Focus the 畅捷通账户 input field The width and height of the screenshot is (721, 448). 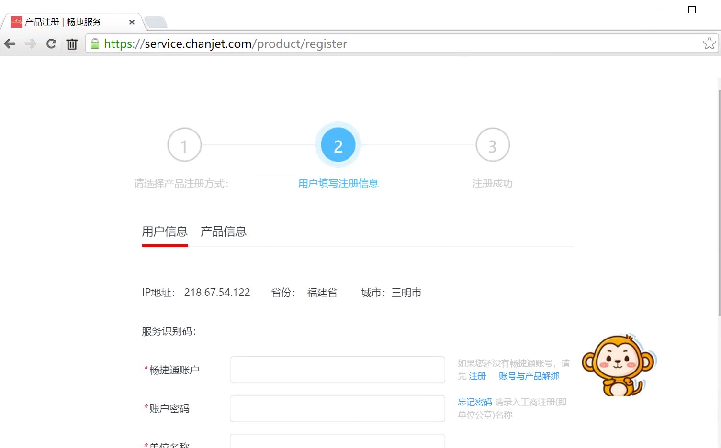[x=338, y=370]
